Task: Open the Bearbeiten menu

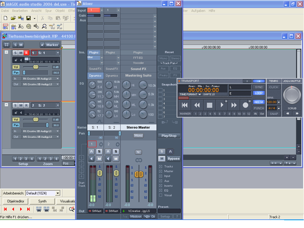Action: 20,11
